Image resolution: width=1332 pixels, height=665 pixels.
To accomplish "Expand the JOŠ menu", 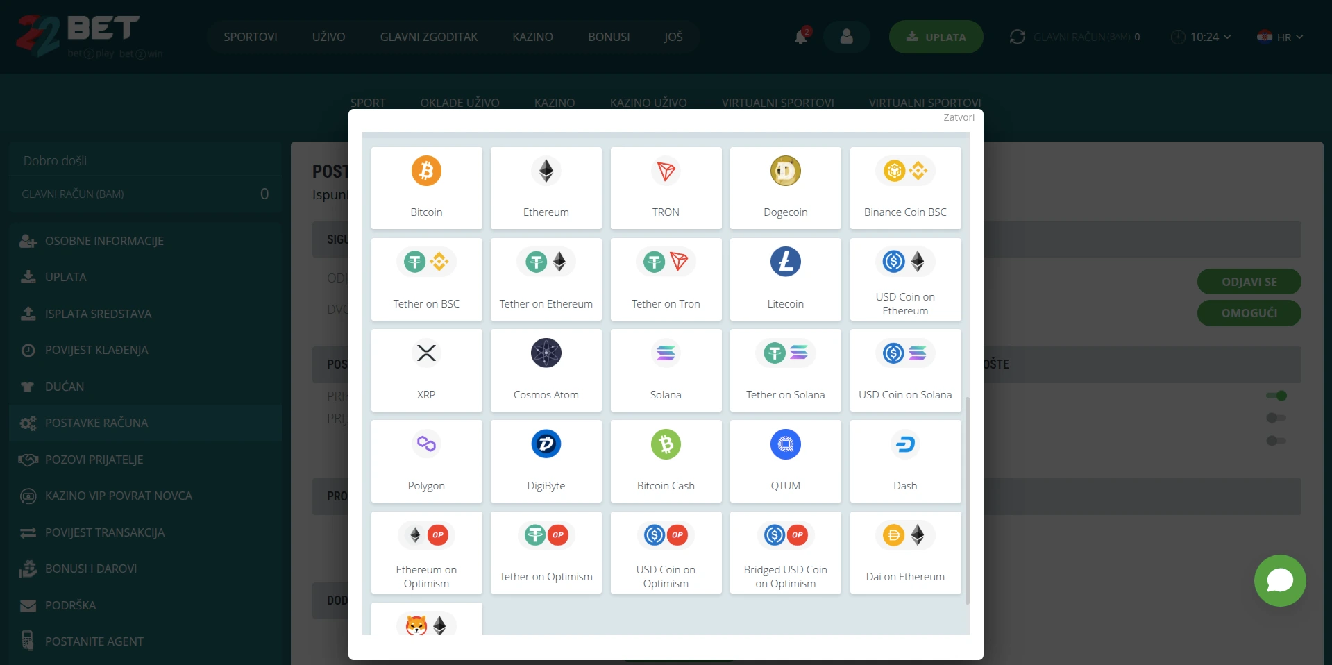I will tap(673, 37).
